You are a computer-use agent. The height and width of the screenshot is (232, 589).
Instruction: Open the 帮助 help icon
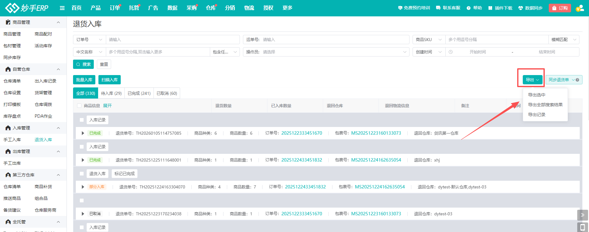click(x=469, y=8)
